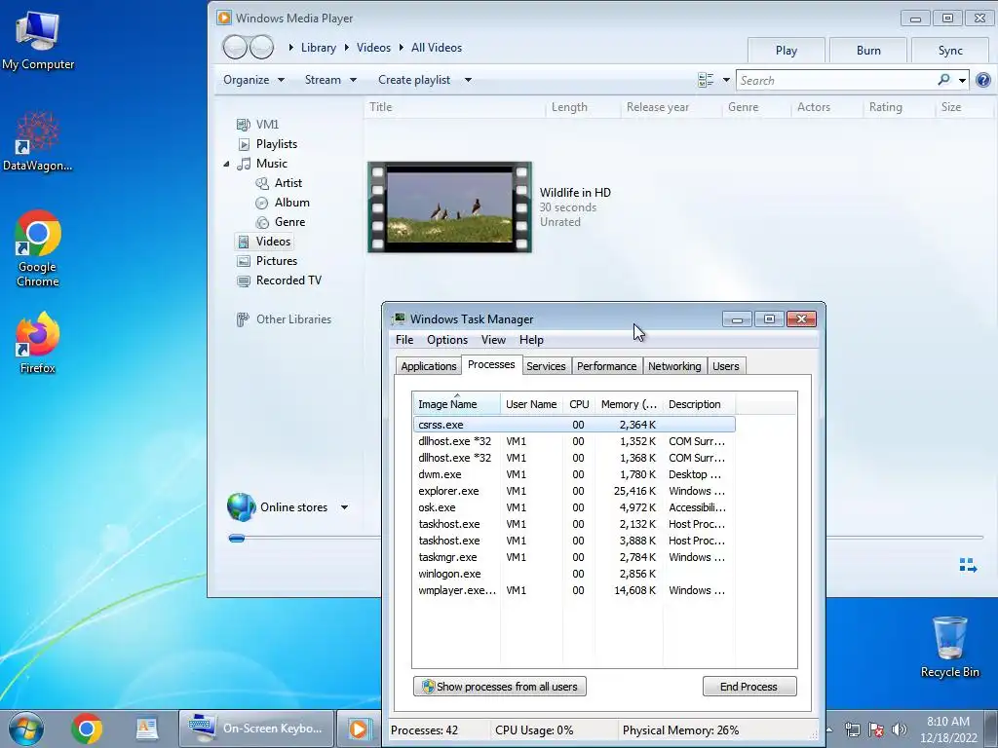
Task: Click the Media Player back navigation button
Action: pyautogui.click(x=235, y=47)
